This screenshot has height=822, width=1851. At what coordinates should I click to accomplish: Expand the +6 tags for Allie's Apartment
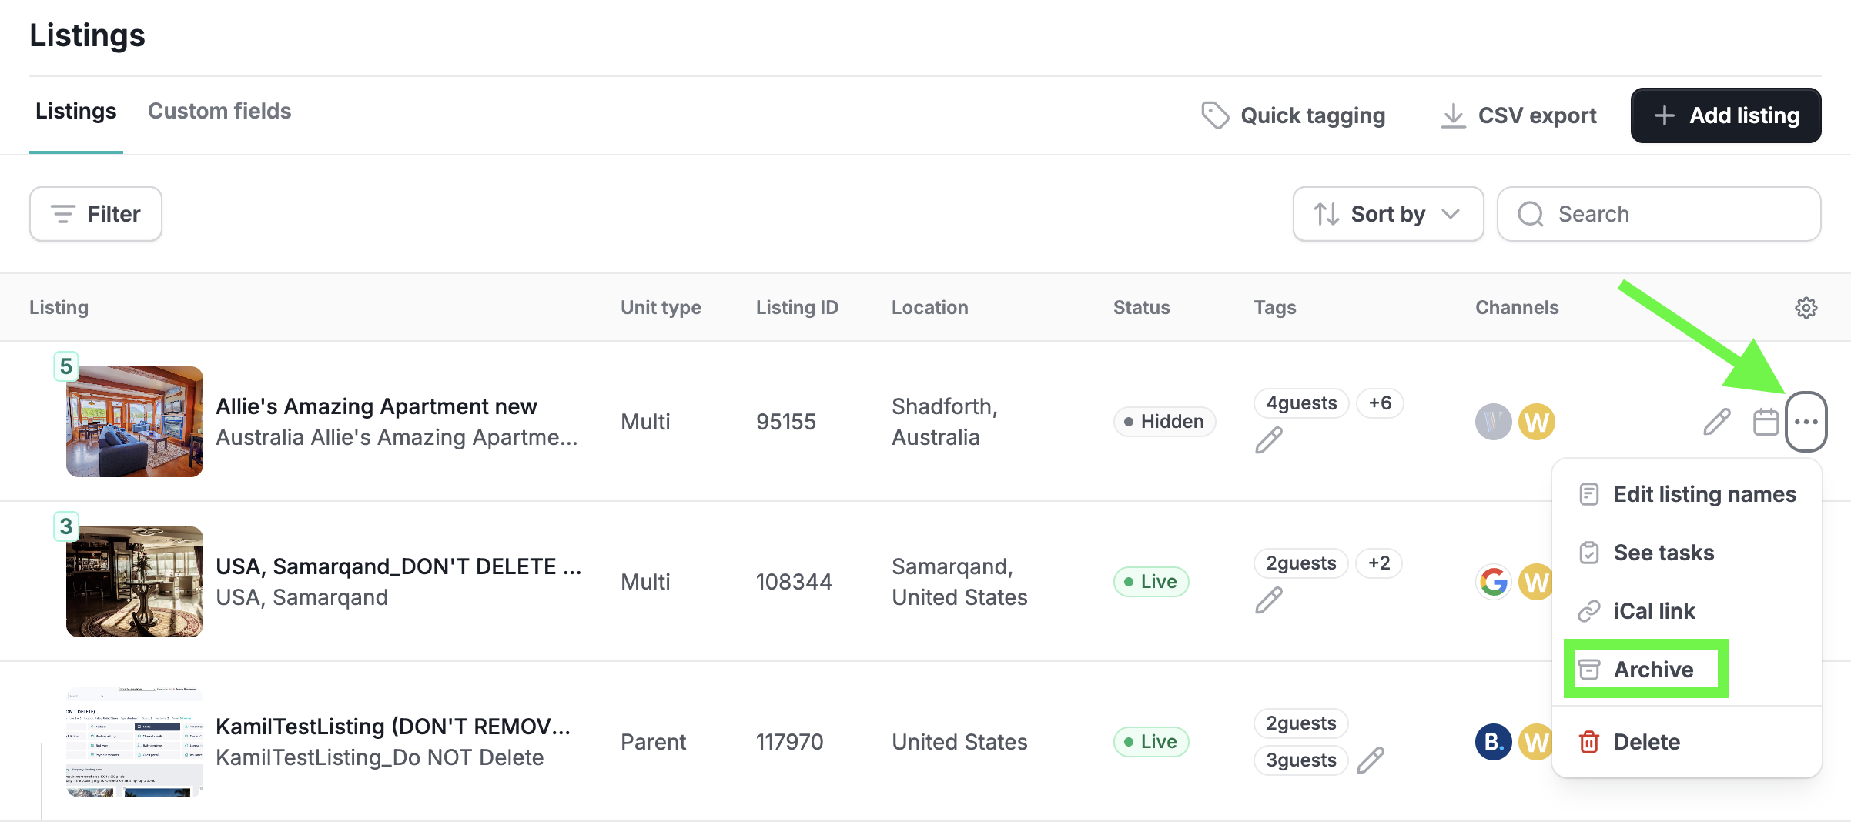tap(1380, 403)
